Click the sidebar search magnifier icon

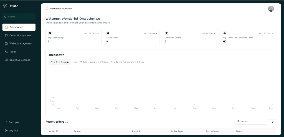click(6, 17)
